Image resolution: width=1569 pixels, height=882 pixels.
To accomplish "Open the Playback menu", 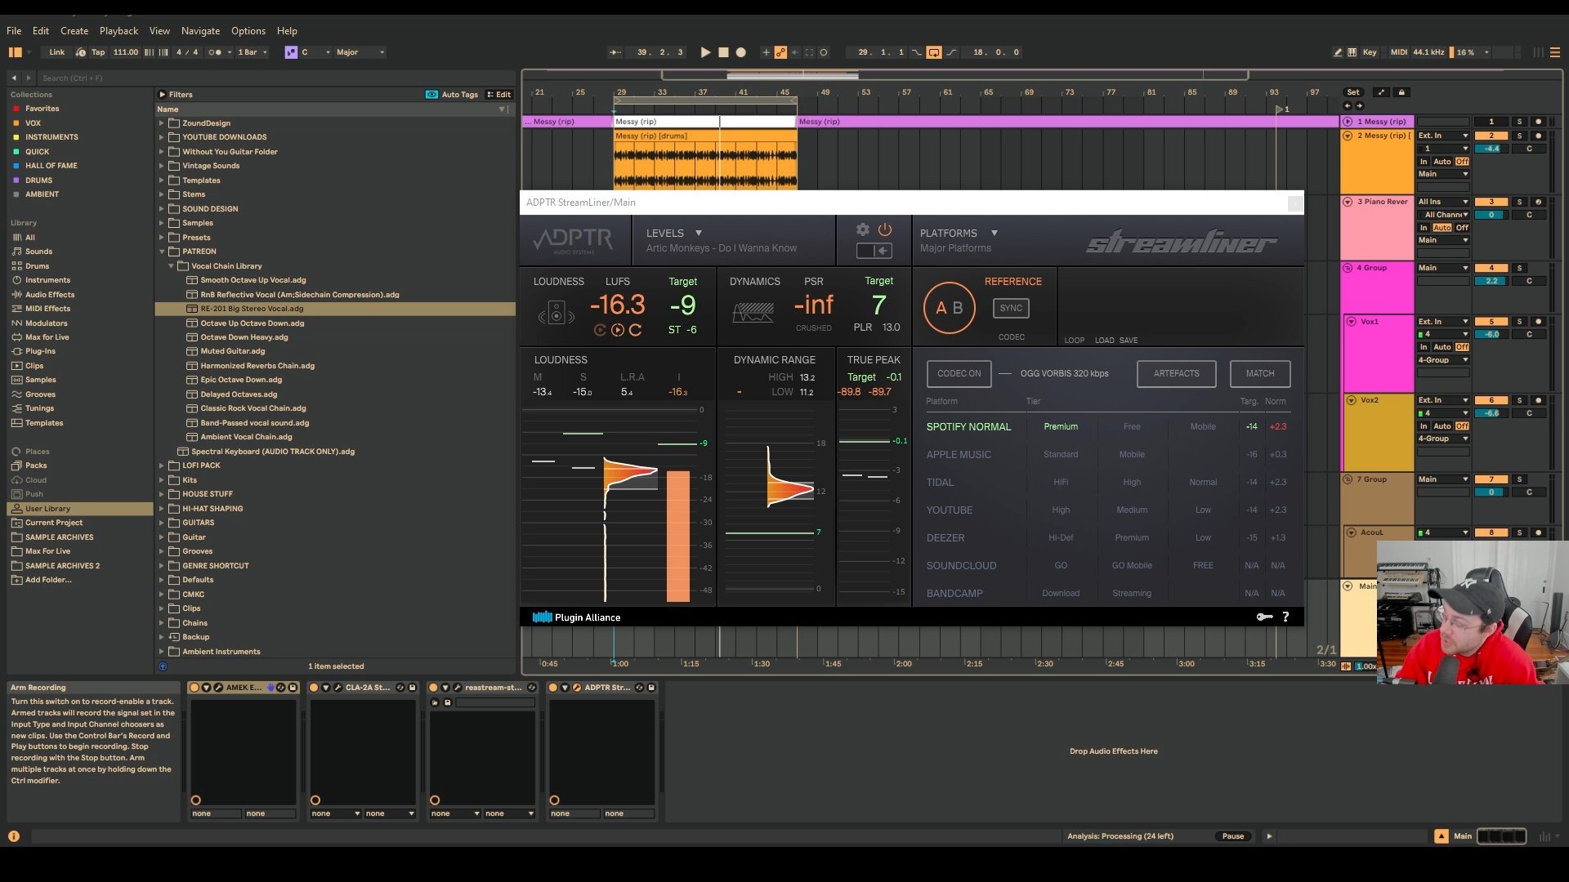I will click(x=118, y=31).
